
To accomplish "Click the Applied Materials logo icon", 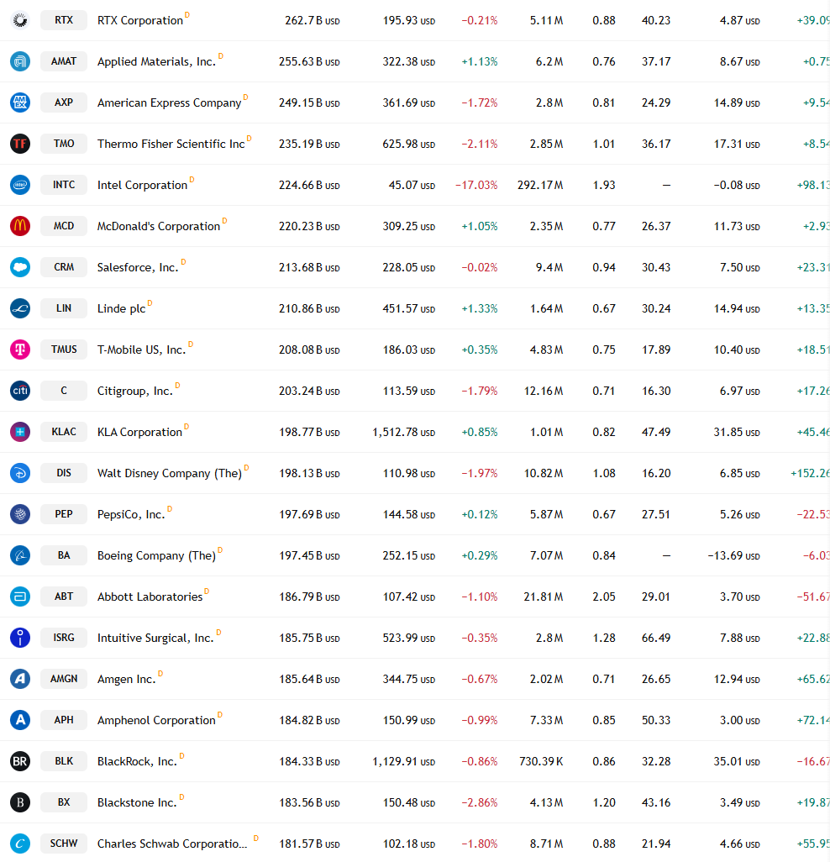I will (x=20, y=61).
